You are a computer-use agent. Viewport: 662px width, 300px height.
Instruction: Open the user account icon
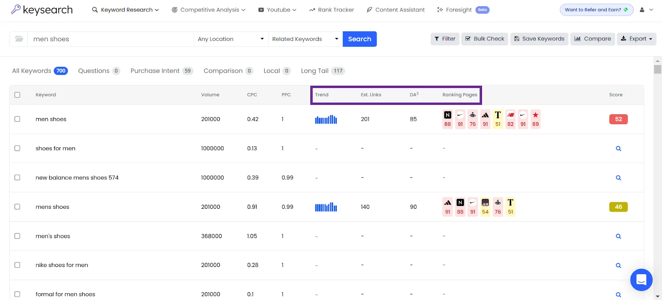click(642, 9)
